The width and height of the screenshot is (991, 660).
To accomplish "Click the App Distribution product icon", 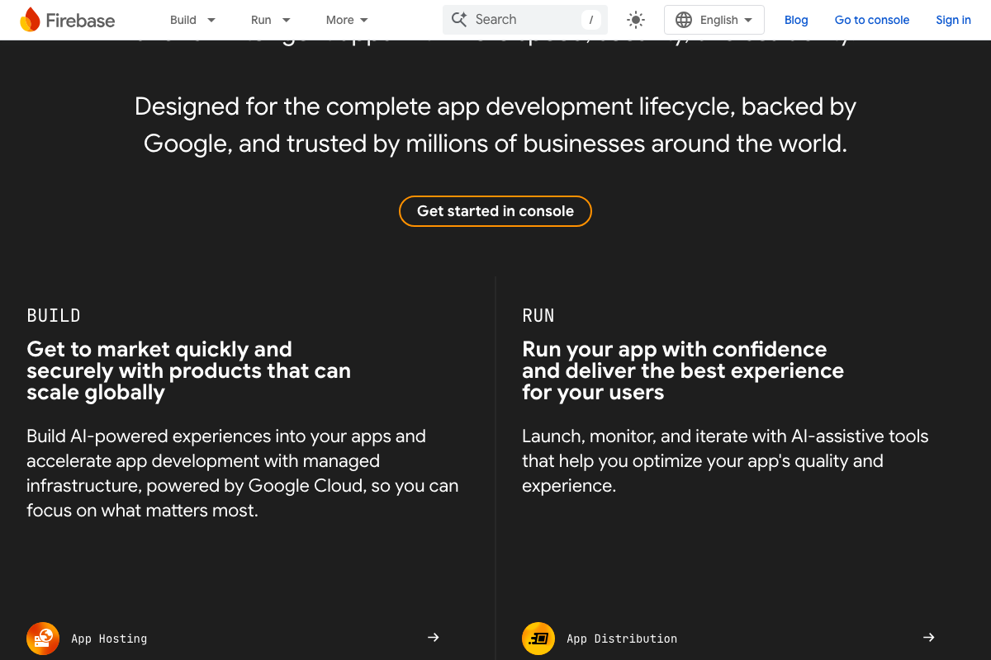I will point(538,638).
